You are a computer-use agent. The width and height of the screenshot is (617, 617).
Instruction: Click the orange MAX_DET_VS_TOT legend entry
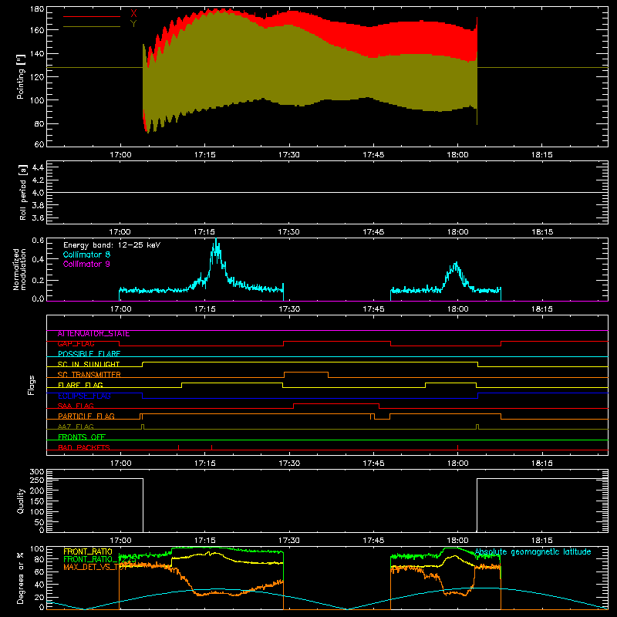(95, 567)
